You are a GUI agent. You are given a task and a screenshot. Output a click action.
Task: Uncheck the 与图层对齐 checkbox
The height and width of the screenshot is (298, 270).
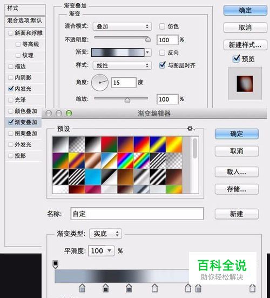click(162, 65)
